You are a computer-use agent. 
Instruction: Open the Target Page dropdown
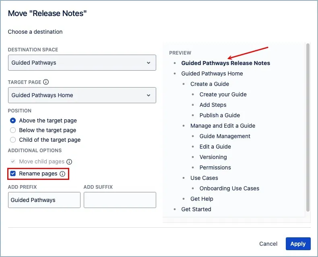tap(82, 95)
